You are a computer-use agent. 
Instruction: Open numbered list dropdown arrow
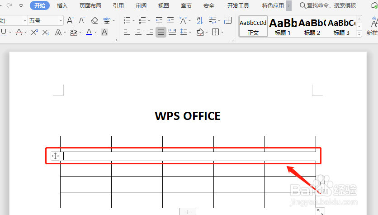coord(149,21)
